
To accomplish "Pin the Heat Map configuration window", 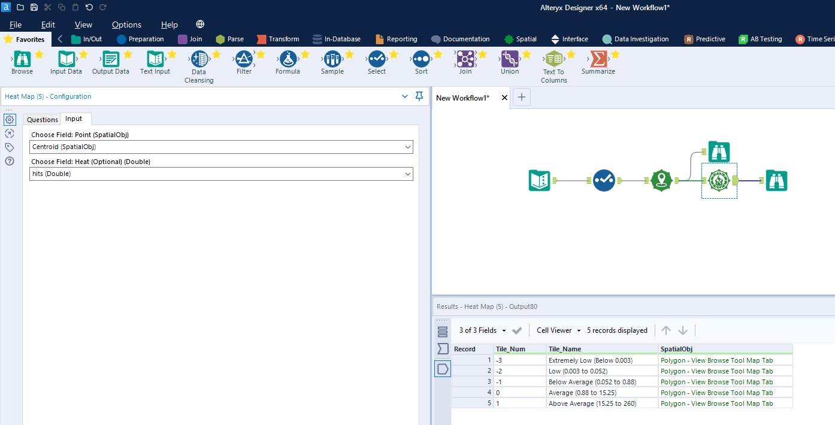I will click(419, 96).
